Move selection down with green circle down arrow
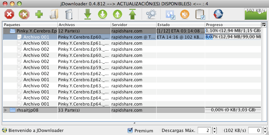This screenshot has width=269, height=135. 103,14
